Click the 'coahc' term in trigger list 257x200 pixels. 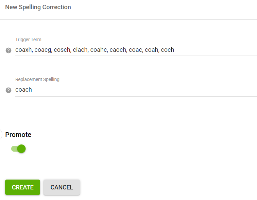(x=99, y=50)
